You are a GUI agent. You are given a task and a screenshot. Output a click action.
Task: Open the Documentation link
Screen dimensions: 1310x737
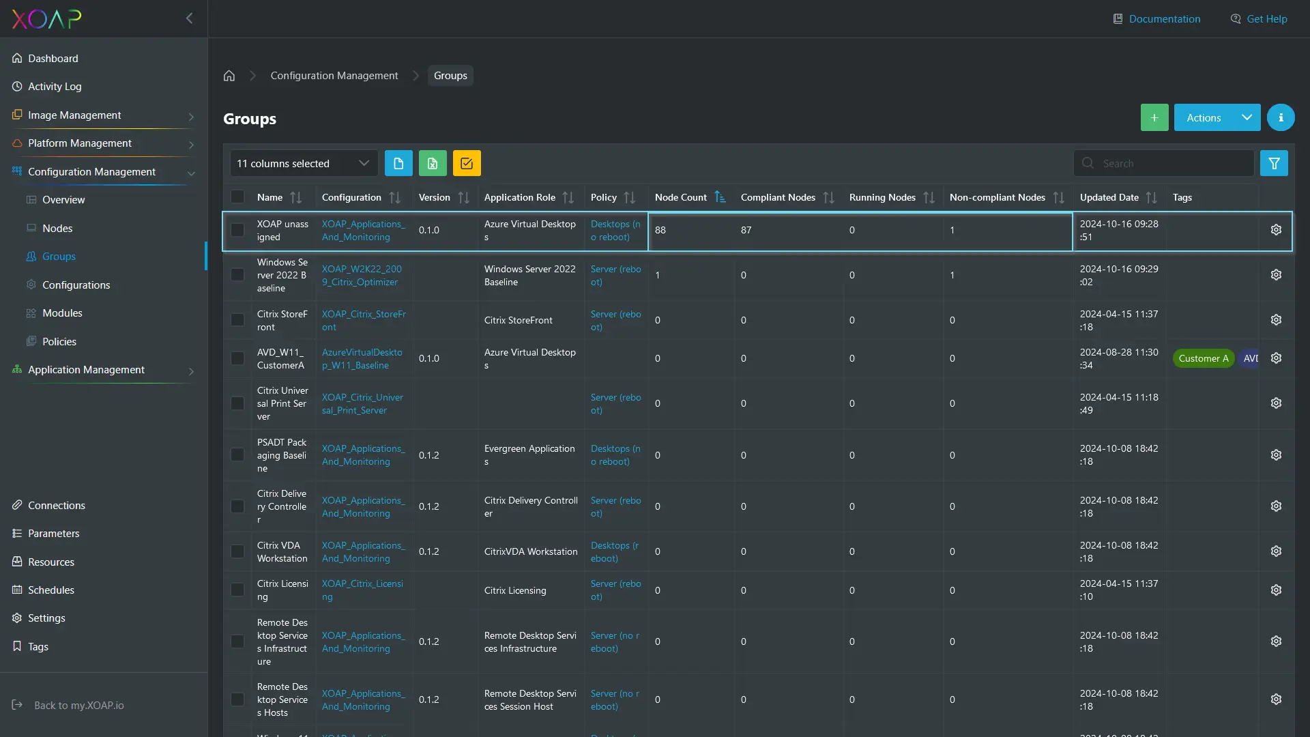1156,19
